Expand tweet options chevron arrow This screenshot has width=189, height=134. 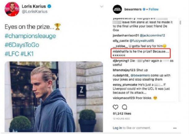102,6
